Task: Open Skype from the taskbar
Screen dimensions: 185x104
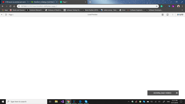Action: 86,102
